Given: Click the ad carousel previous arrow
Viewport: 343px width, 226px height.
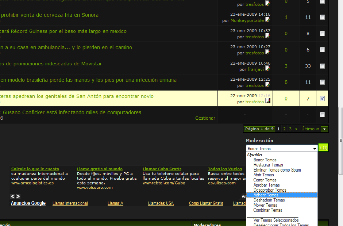Looking at the screenshot, I should coord(13,196).
